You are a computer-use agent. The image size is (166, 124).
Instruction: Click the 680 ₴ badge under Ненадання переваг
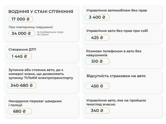click(x=19, y=111)
